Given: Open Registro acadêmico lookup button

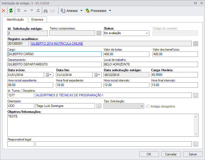Looking at the screenshot, I should (x=196, y=44).
